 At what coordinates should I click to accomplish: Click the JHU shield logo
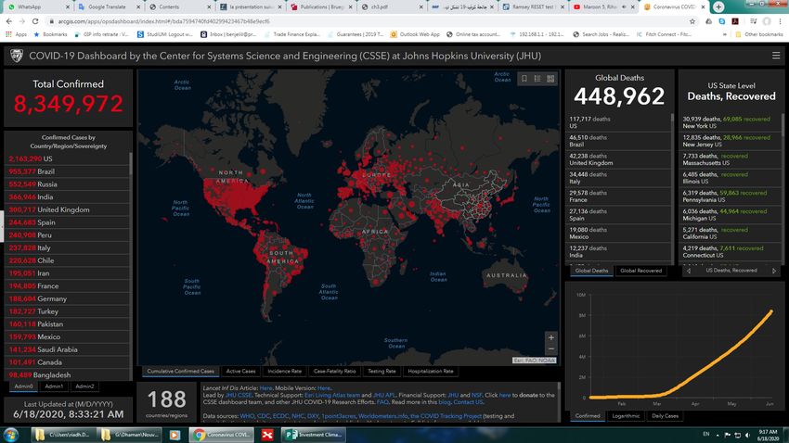coord(17,56)
